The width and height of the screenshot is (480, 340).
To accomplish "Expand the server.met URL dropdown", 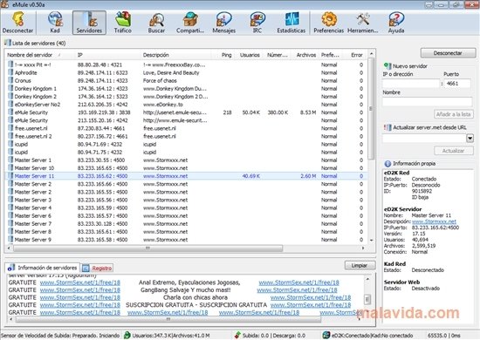I will click(470, 139).
